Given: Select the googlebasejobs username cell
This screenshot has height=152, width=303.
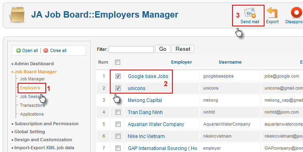Looking at the screenshot, I should point(218,76).
